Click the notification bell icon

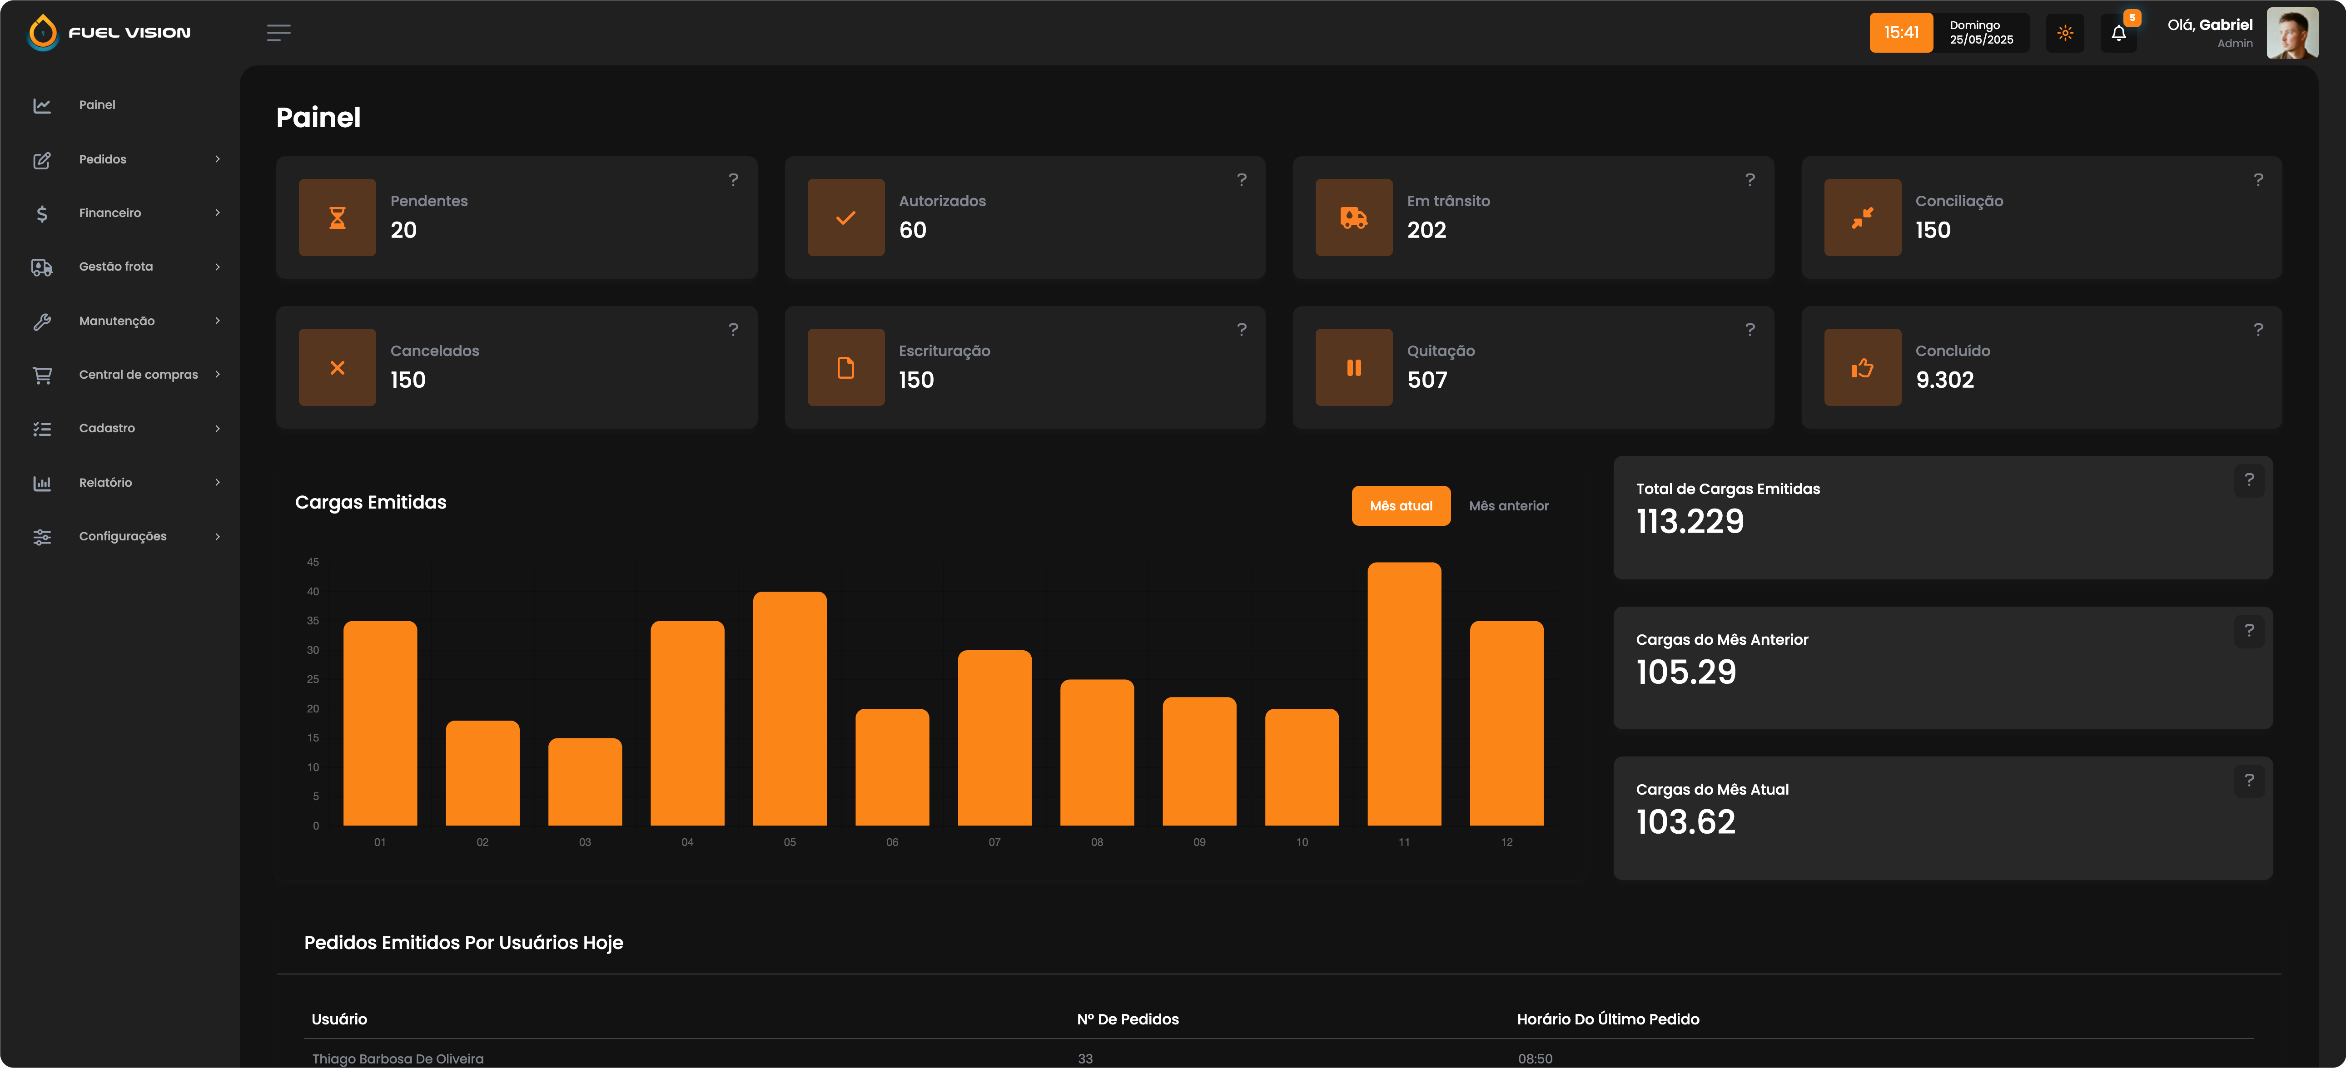(2118, 34)
